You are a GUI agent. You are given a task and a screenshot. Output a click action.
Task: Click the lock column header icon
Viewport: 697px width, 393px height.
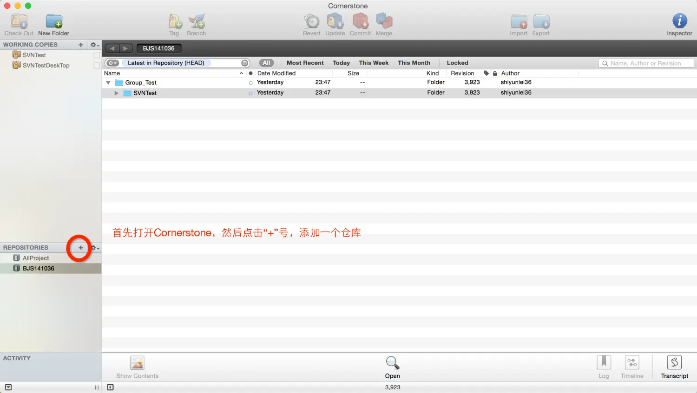495,73
